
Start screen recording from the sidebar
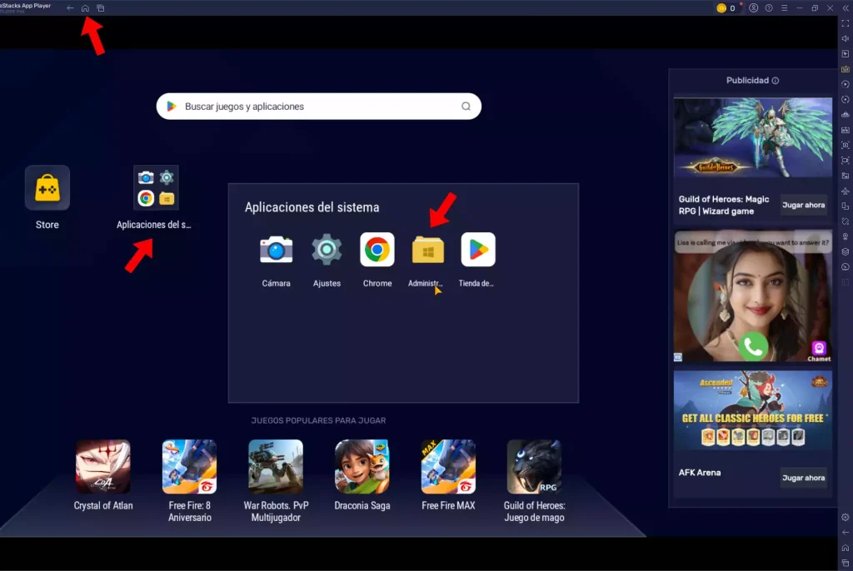coord(846,161)
